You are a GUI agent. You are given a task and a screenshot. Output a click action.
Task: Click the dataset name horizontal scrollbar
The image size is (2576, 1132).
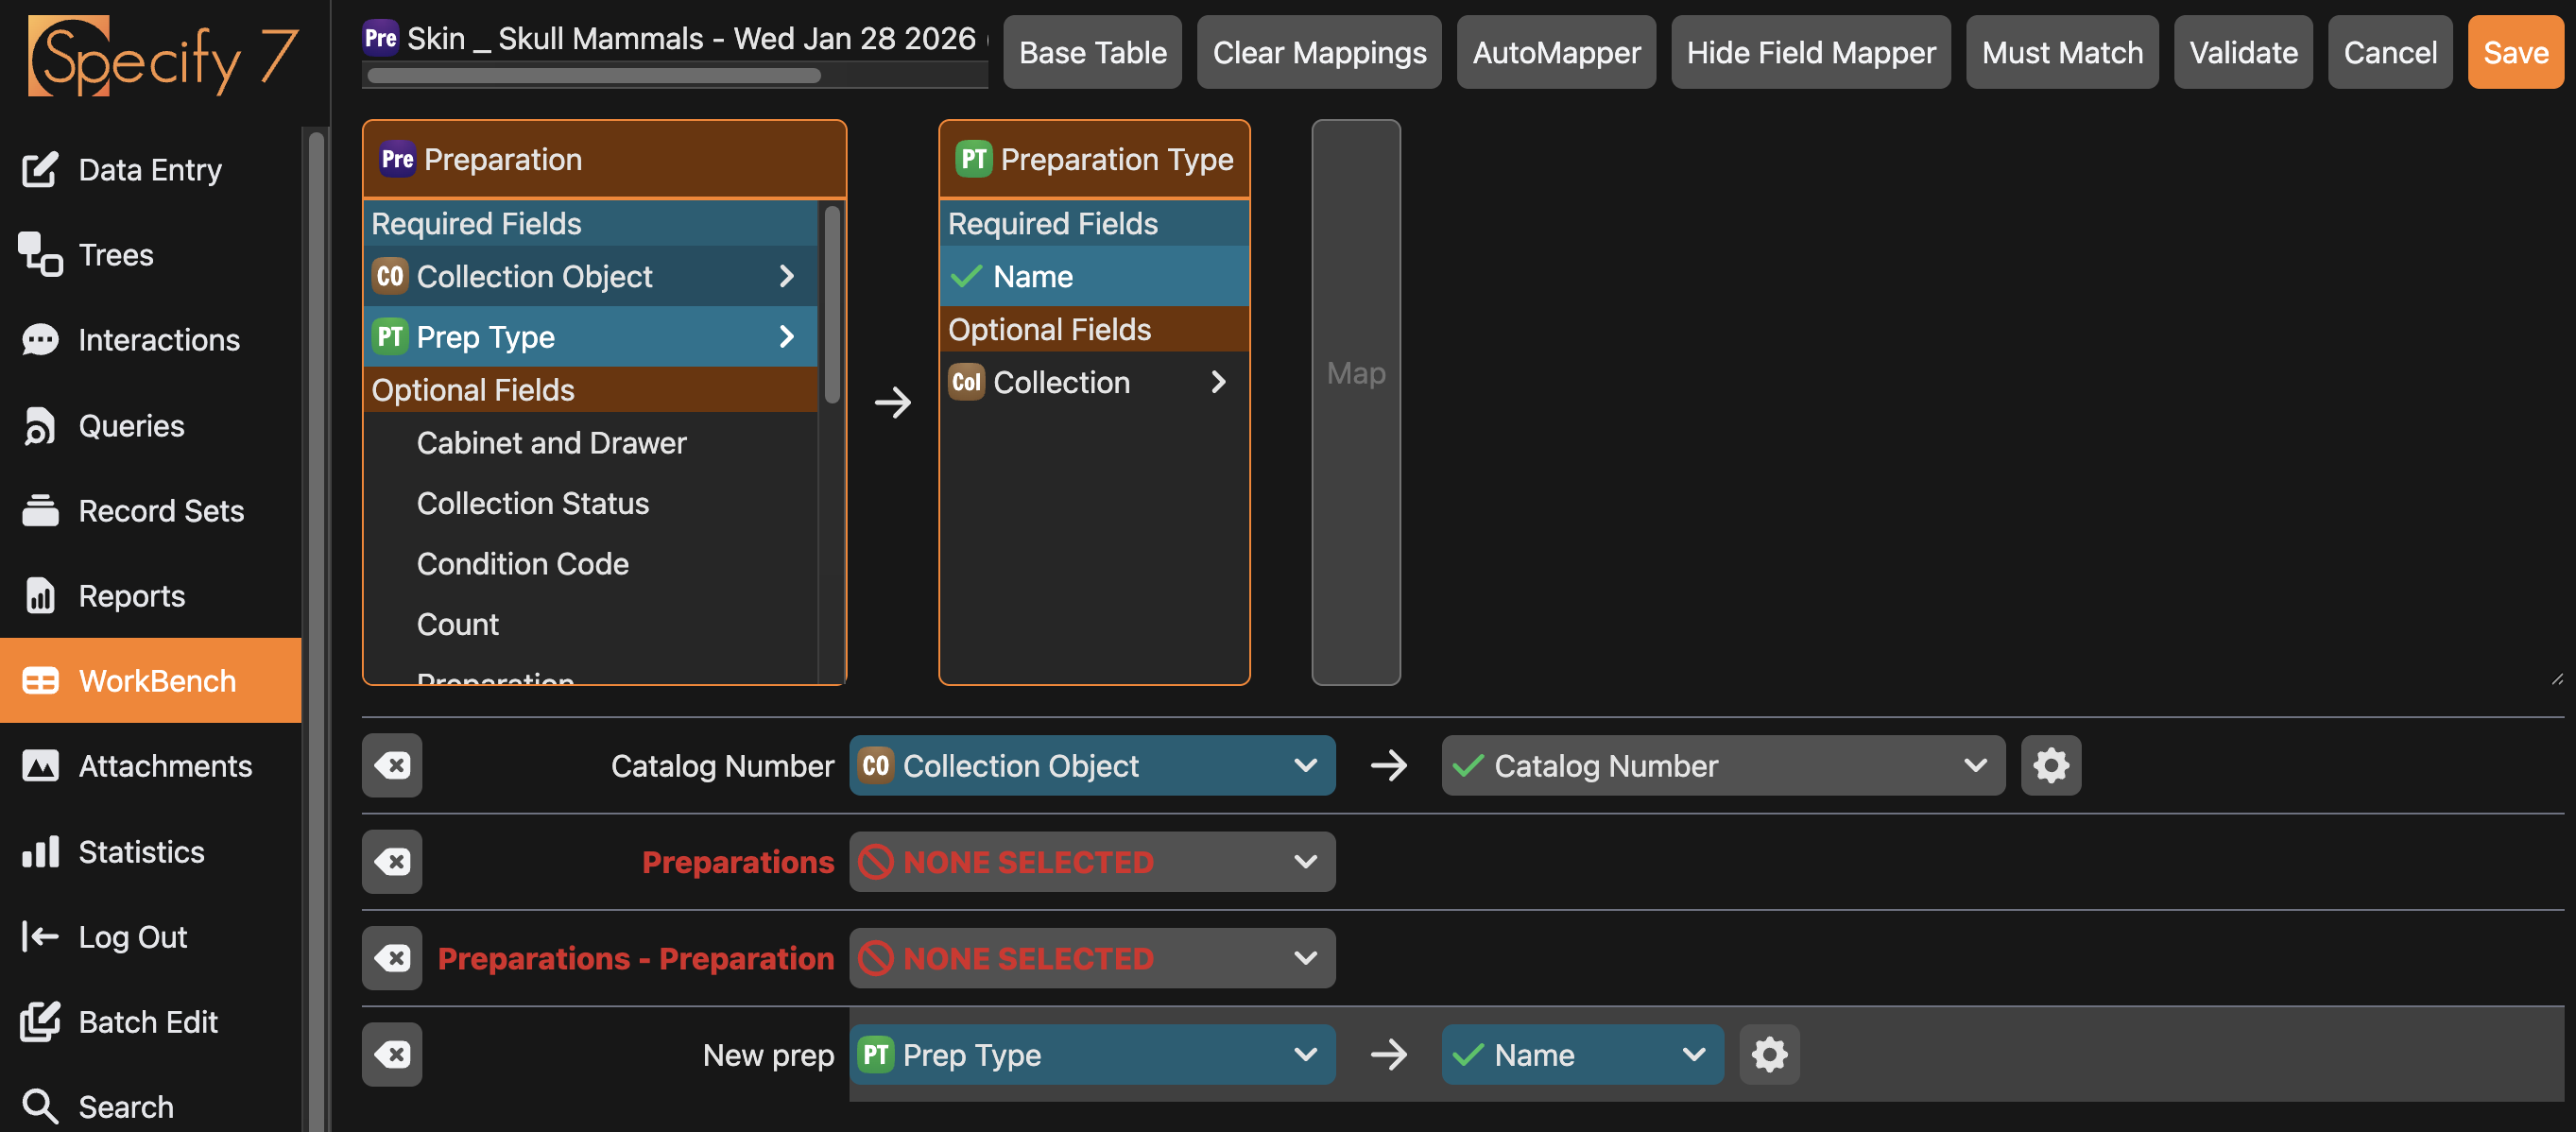[x=594, y=76]
